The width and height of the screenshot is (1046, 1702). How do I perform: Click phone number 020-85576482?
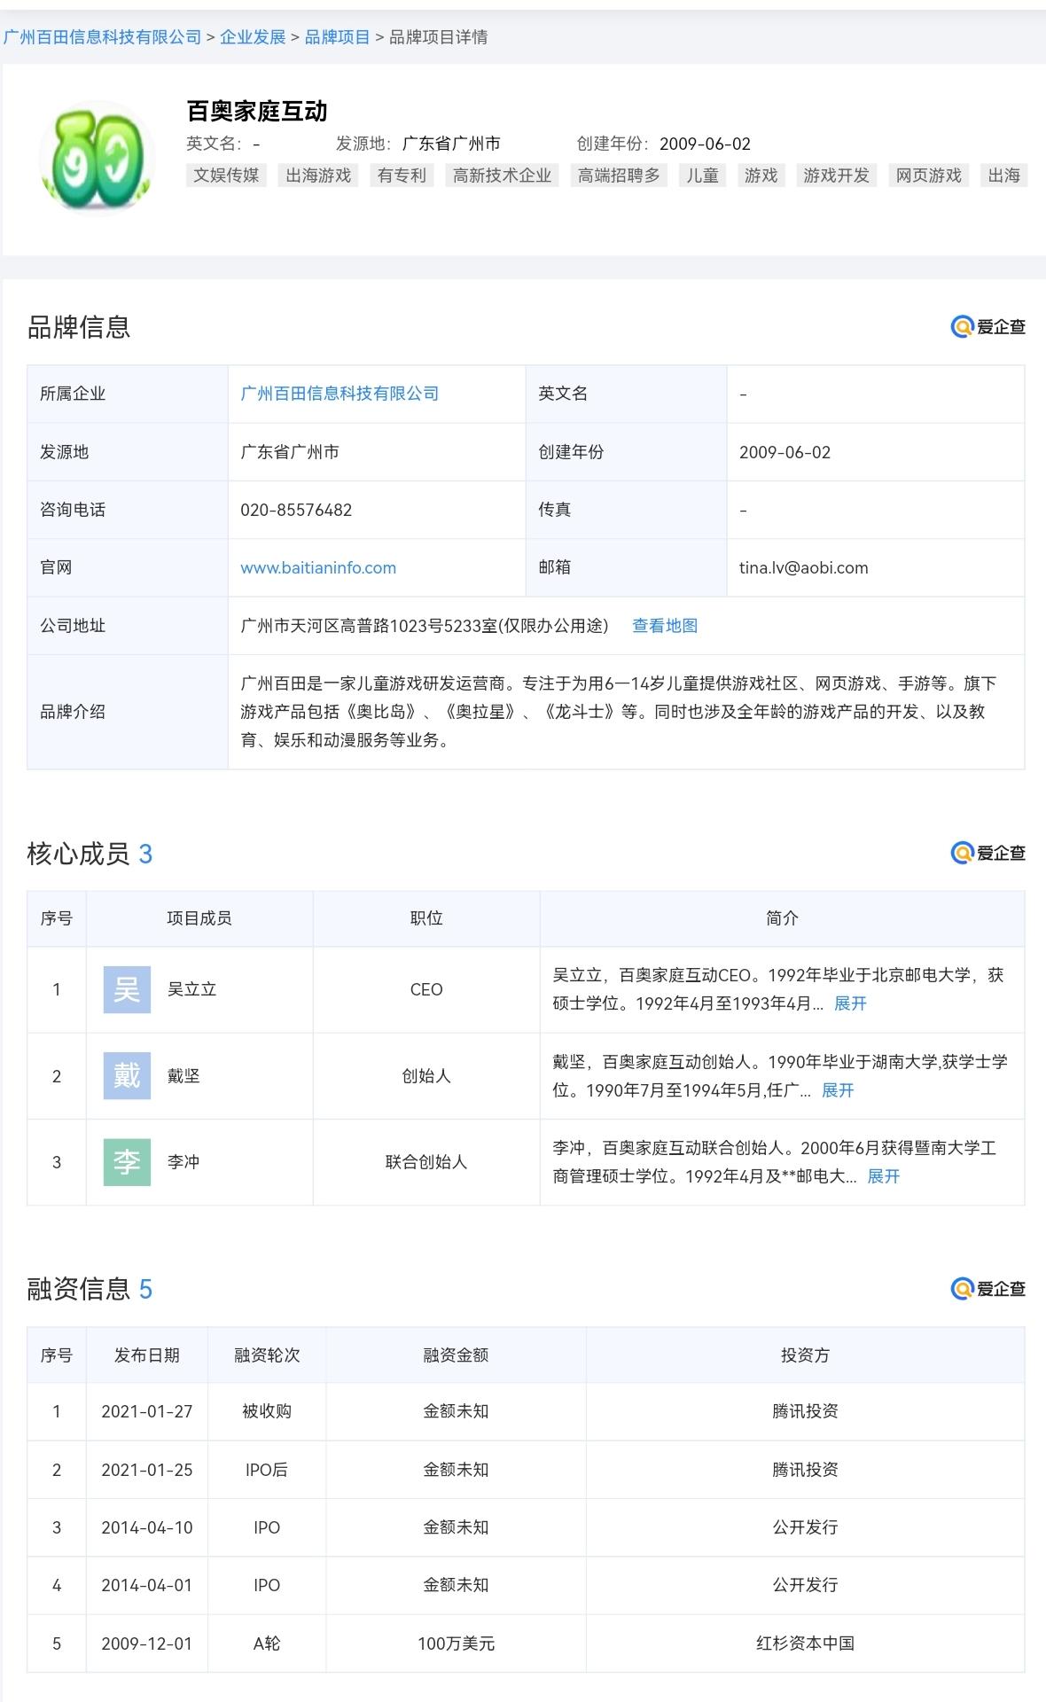tap(296, 510)
